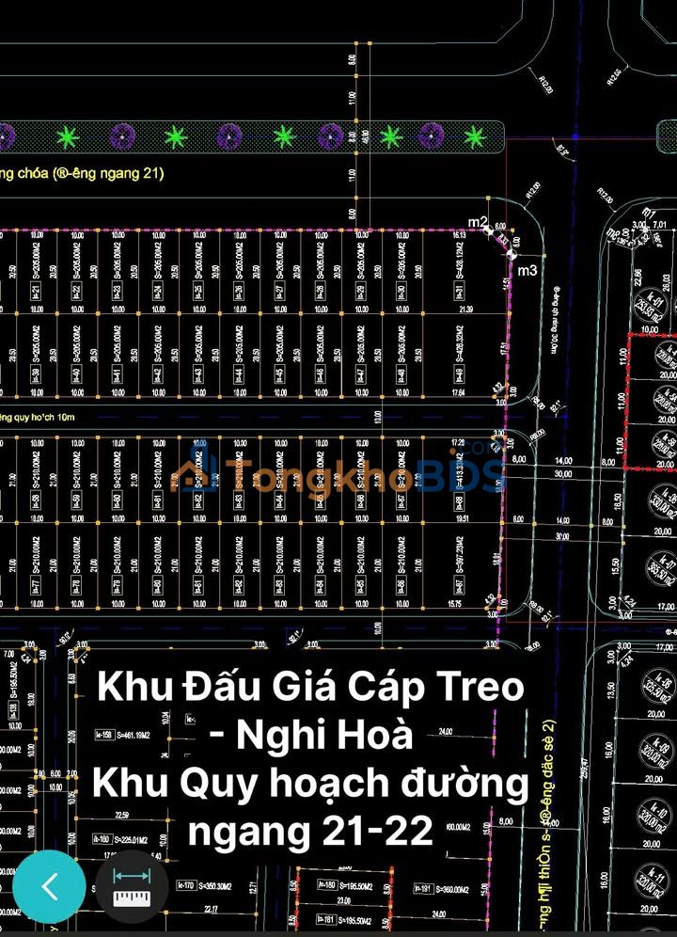The height and width of the screenshot is (937, 677).
Task: Click the yellow road label '(®-êng ngang 21)'
Action: pyautogui.click(x=108, y=174)
